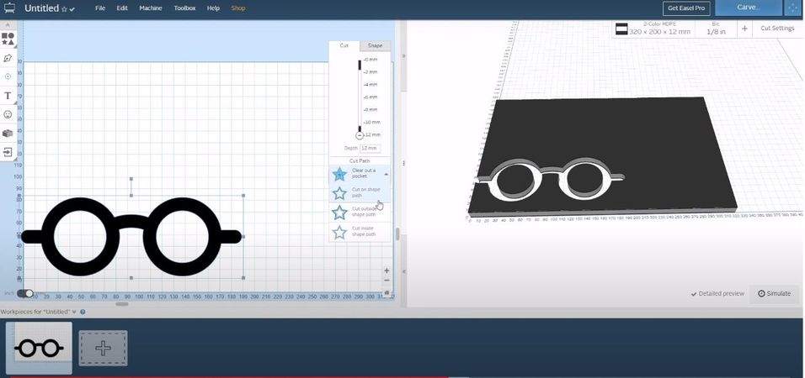This screenshot has width=805, height=378.
Task: Open the Icons library smiley button
Action: [8, 114]
